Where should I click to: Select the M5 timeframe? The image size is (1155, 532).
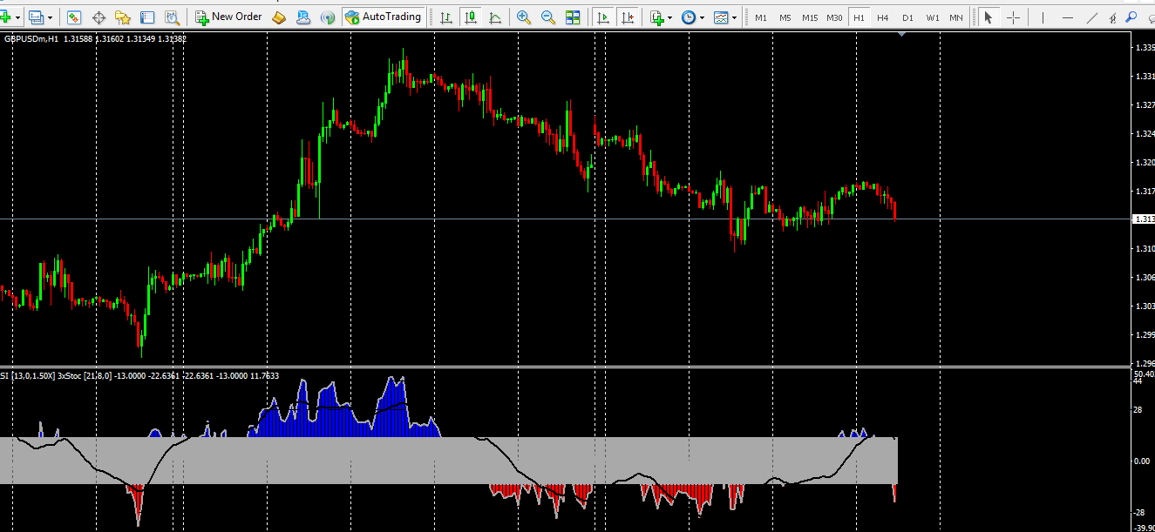pos(785,17)
